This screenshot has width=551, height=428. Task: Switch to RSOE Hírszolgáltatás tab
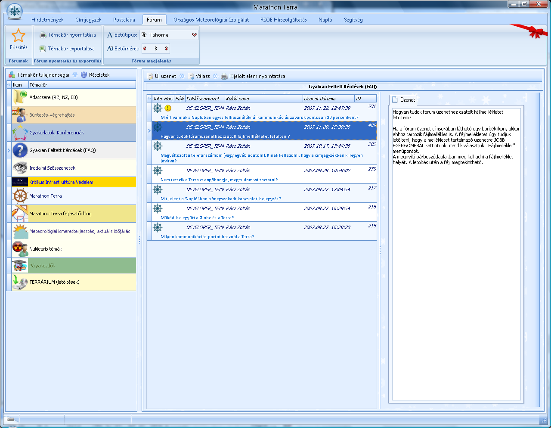pos(284,20)
